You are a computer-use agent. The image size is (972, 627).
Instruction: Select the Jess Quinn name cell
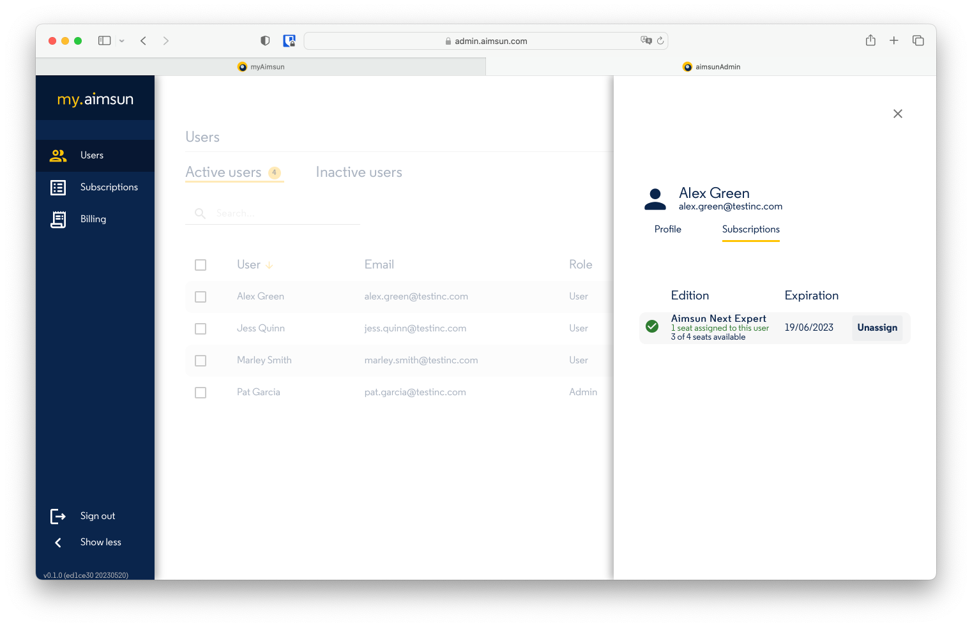coord(261,328)
